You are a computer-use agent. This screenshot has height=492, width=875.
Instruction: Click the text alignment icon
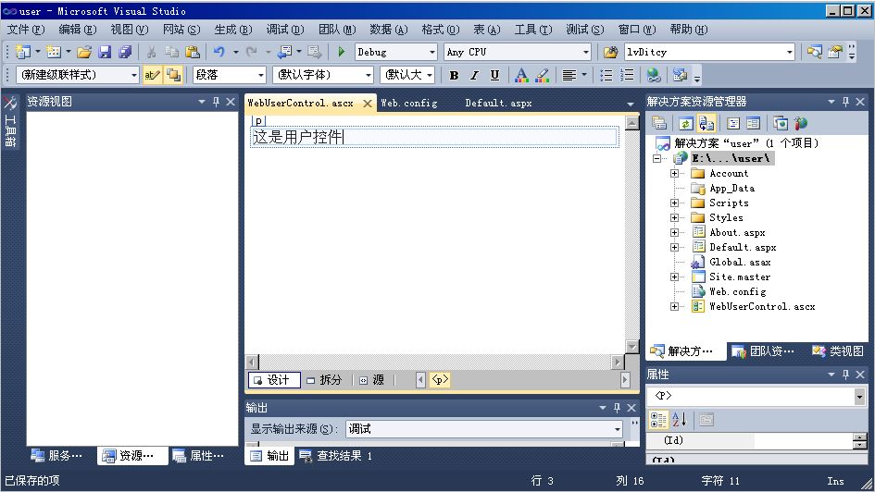coord(569,75)
